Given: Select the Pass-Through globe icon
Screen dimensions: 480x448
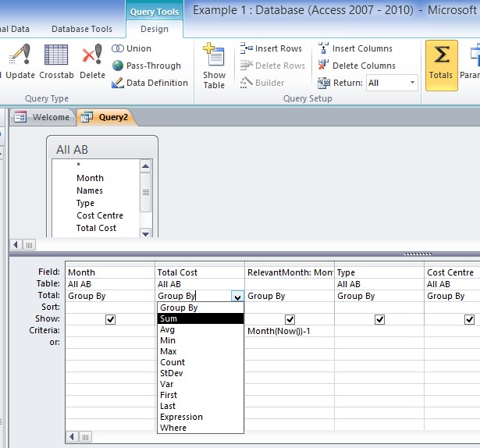Looking at the screenshot, I should 118,66.
